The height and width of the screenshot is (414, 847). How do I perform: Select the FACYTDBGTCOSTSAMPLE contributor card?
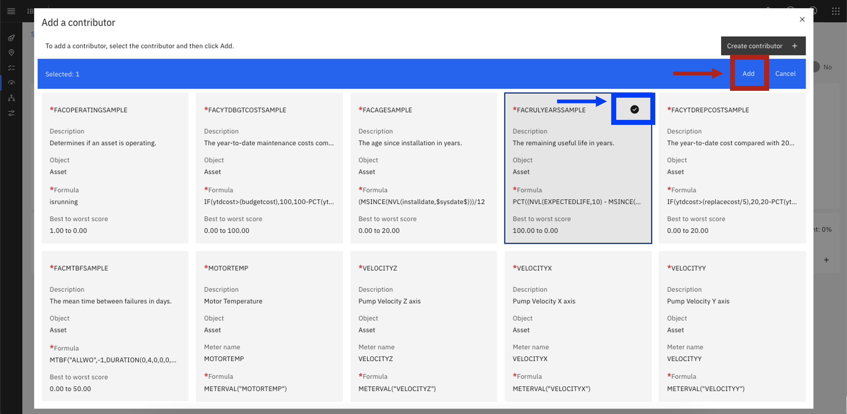pyautogui.click(x=269, y=168)
